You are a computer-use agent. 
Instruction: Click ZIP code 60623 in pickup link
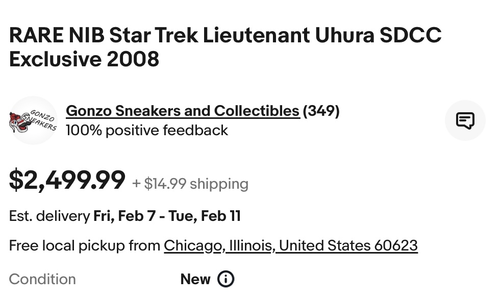point(395,245)
